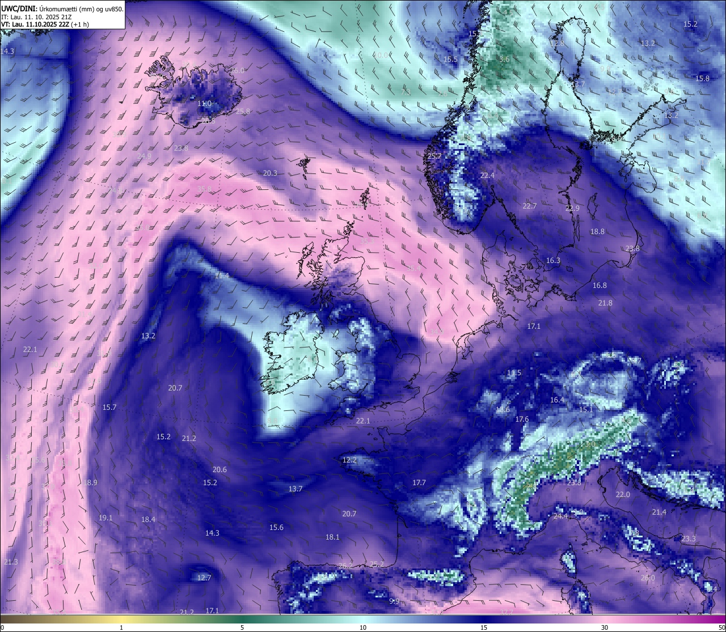Click the 11.0 value over Iceland
Screen dimensions: 726x632
coord(204,104)
